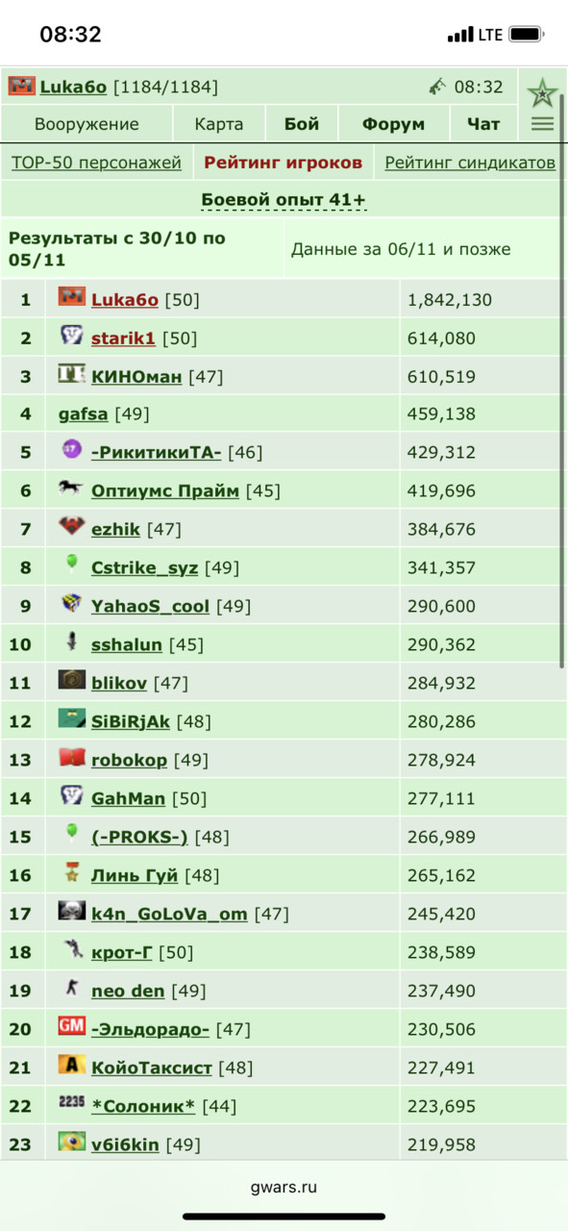Switch to Рейтинг синдикатов tab
568x1231 pixels.
pyautogui.click(x=470, y=163)
